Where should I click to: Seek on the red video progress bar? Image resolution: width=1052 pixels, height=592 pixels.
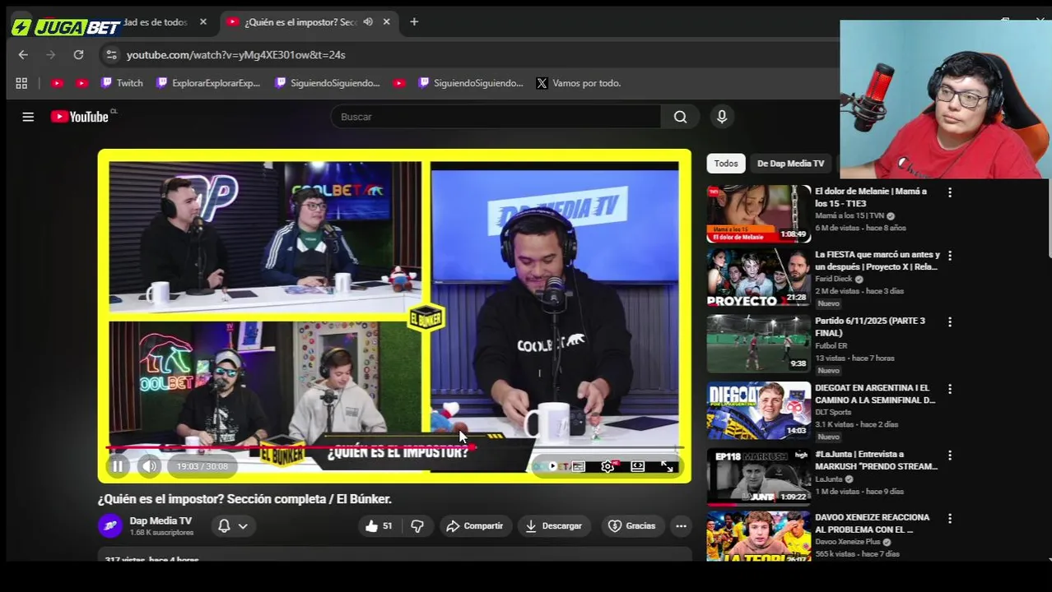pos(393,448)
